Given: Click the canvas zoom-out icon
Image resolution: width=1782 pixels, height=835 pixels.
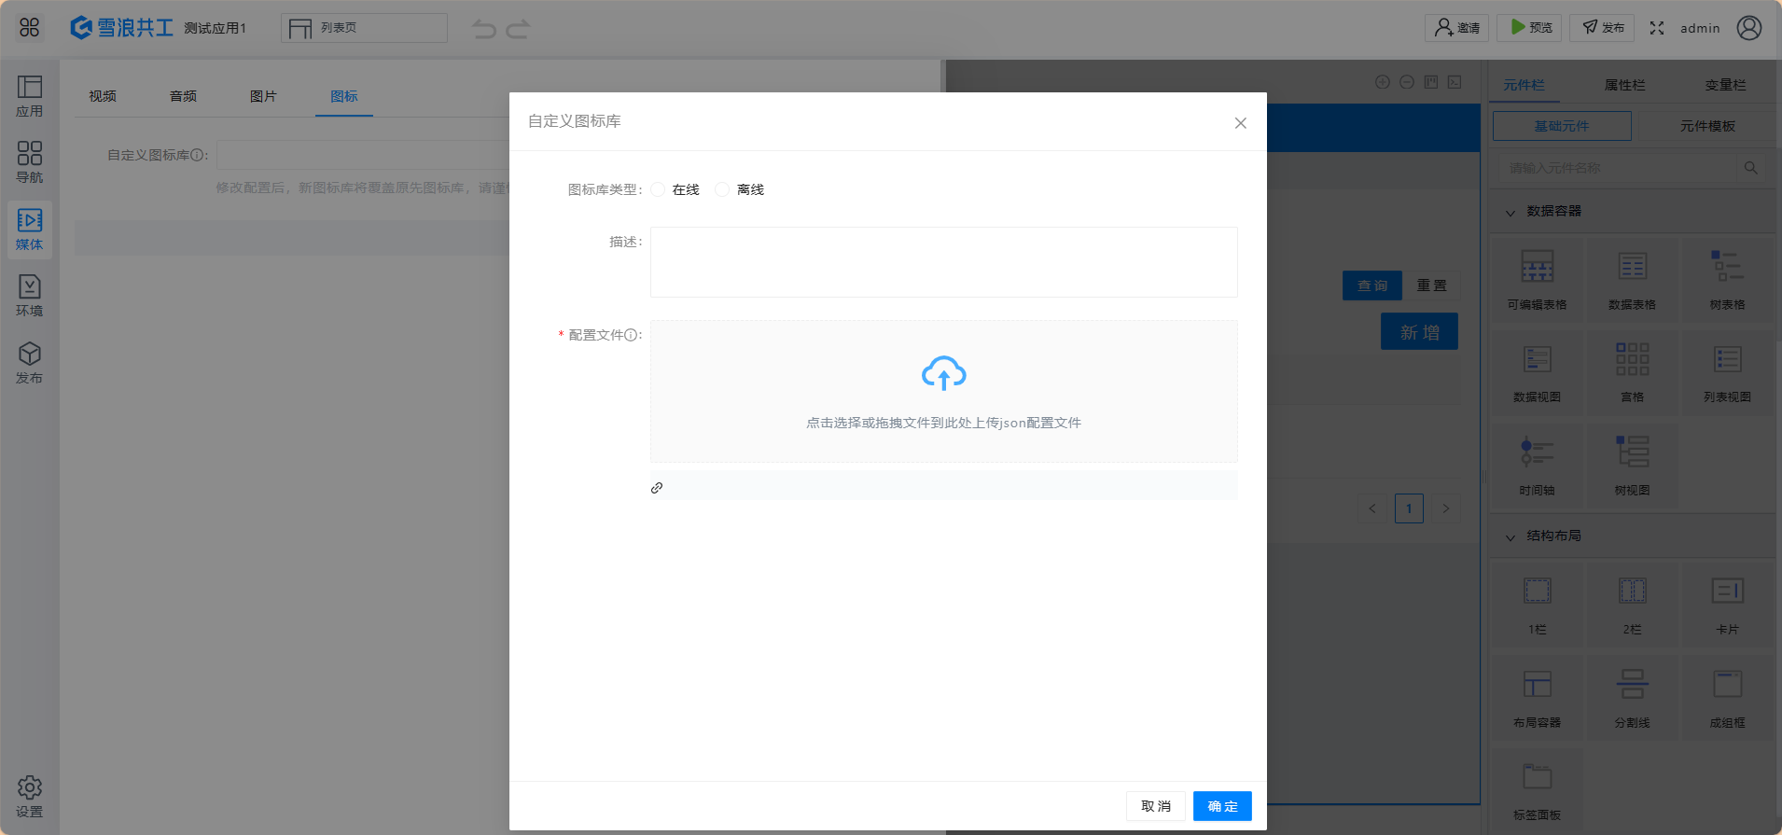Looking at the screenshot, I should [x=1407, y=82].
